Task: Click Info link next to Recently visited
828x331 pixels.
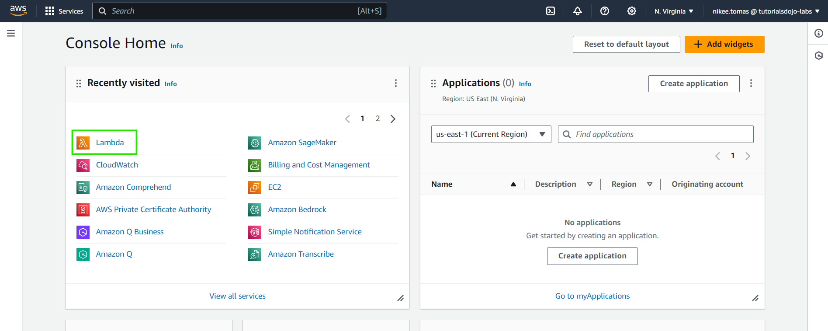Action: coord(170,84)
